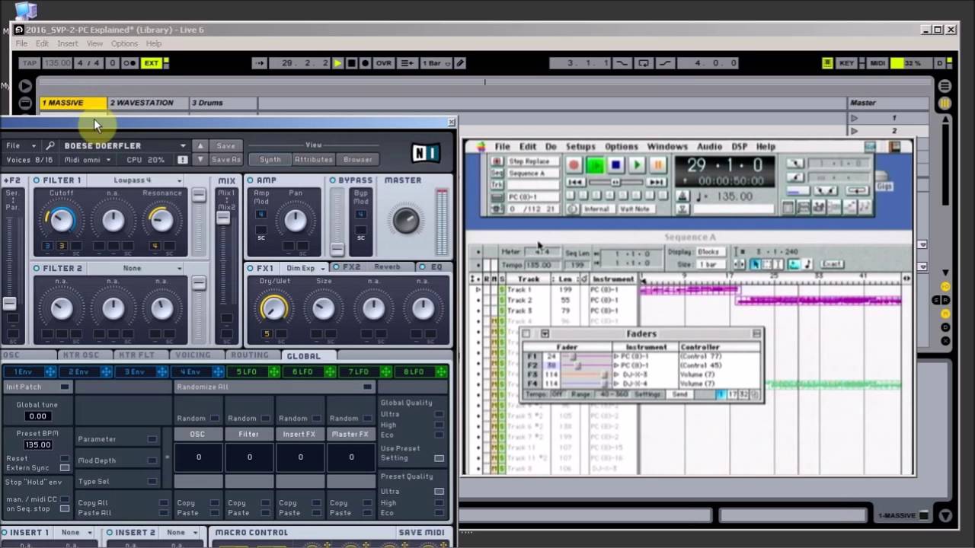Toggle the OVR overdub button
The image size is (975, 548).
[383, 63]
